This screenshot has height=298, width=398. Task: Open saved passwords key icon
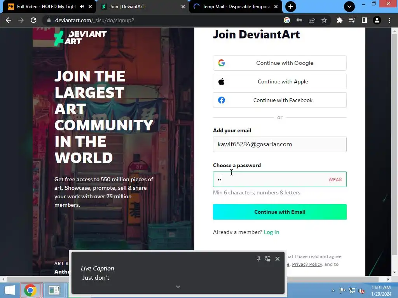tap(299, 20)
